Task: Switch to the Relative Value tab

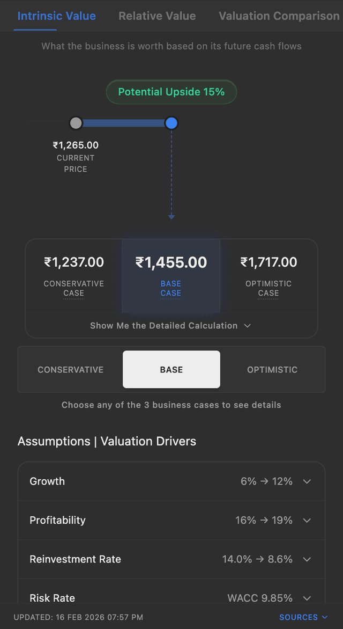Action: (156, 16)
